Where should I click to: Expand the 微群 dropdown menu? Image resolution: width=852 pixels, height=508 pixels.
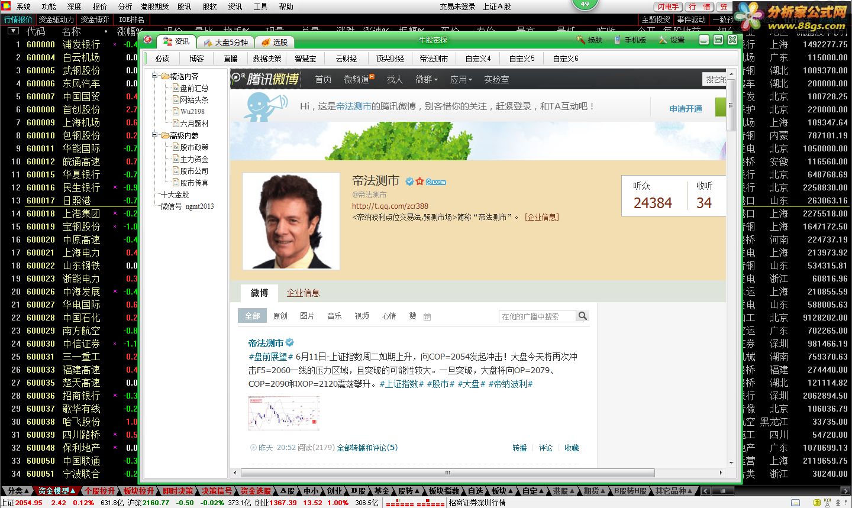pyautogui.click(x=427, y=79)
